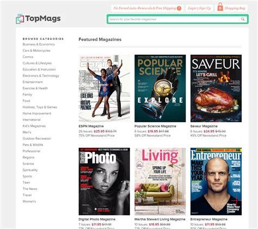
Task: Open the Entrepreneur magazine cover
Action: pyautogui.click(x=216, y=182)
